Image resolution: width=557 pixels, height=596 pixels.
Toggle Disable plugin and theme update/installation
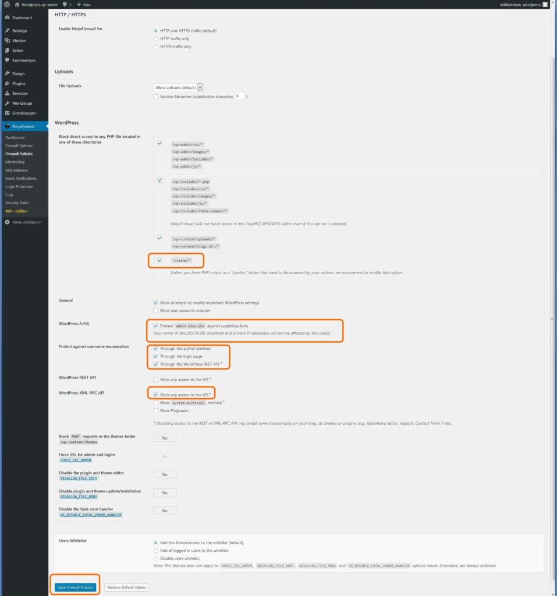click(165, 492)
